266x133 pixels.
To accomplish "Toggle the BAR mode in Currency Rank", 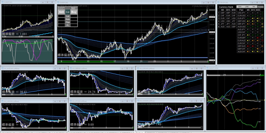I will pyautogui.click(x=240, y=7).
